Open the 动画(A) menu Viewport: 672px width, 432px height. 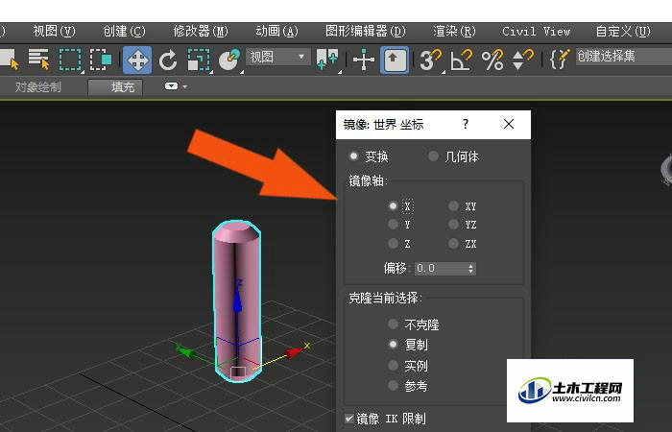click(x=276, y=32)
